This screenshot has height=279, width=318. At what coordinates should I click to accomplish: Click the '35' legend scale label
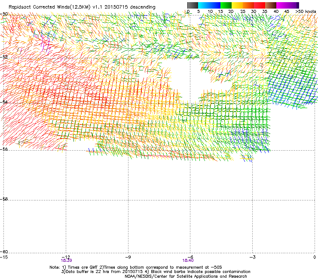[265, 12]
